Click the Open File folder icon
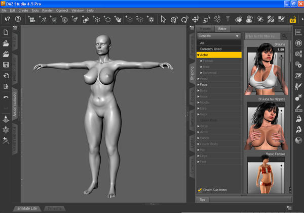This screenshot has height=213, width=304. [x=6, y=43]
